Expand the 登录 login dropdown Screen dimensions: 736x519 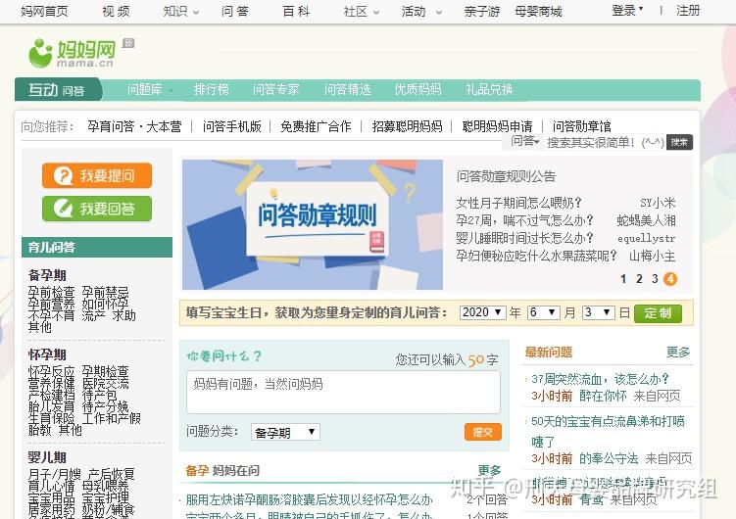(627, 11)
